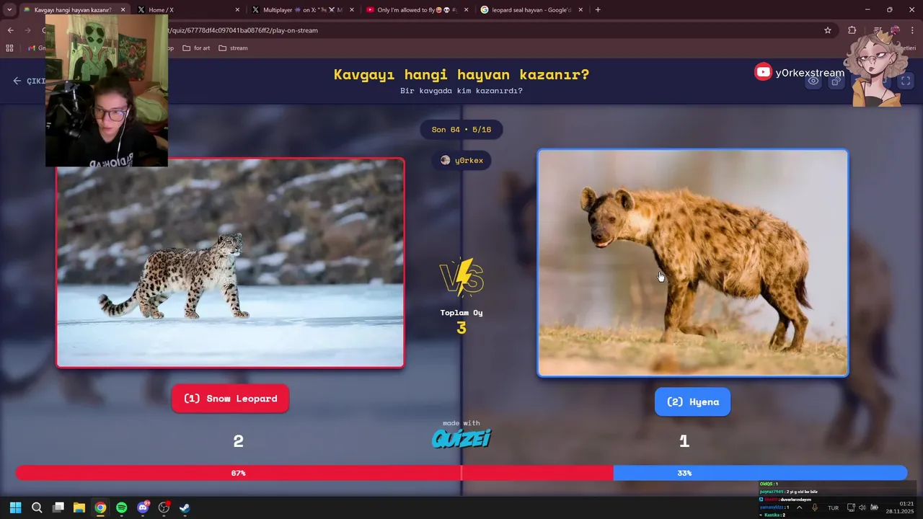
Task: Click the quiz title 'Kavgayı hangi hayvan kazanır?'
Action: (x=461, y=74)
